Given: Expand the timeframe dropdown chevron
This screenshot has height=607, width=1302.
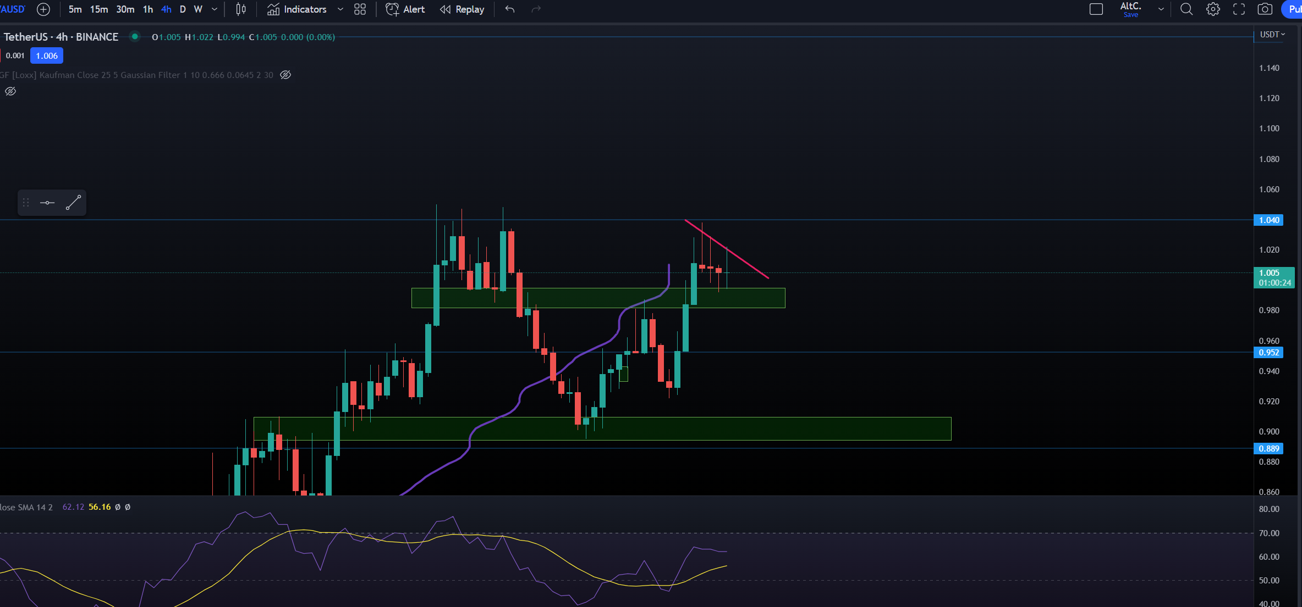Looking at the screenshot, I should [x=215, y=9].
